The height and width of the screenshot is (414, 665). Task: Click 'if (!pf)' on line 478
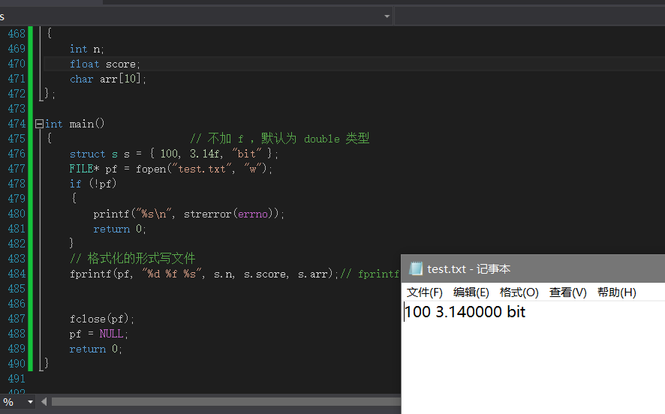pos(93,184)
